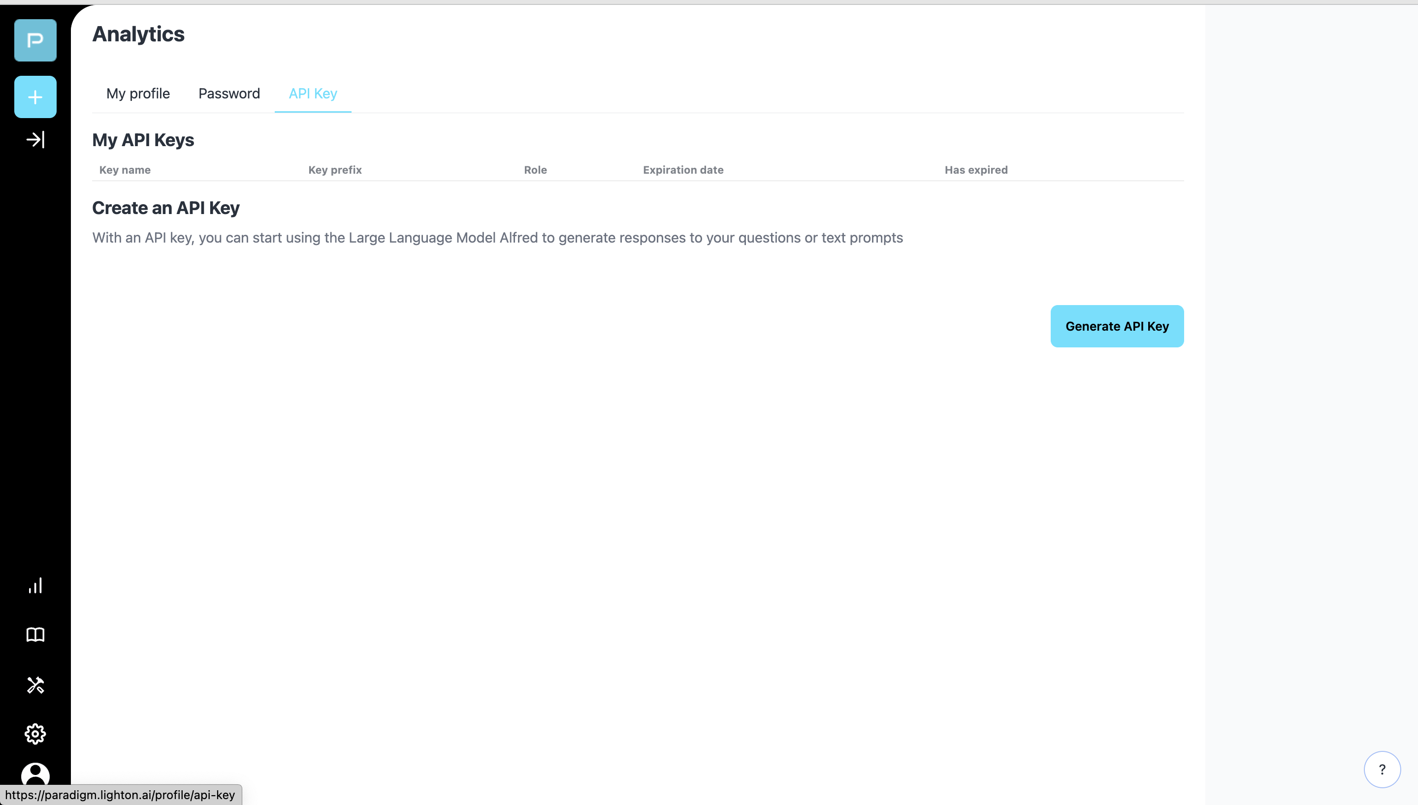The width and height of the screenshot is (1418, 805).
Task: Start a new chat with plus icon
Action: tap(35, 97)
